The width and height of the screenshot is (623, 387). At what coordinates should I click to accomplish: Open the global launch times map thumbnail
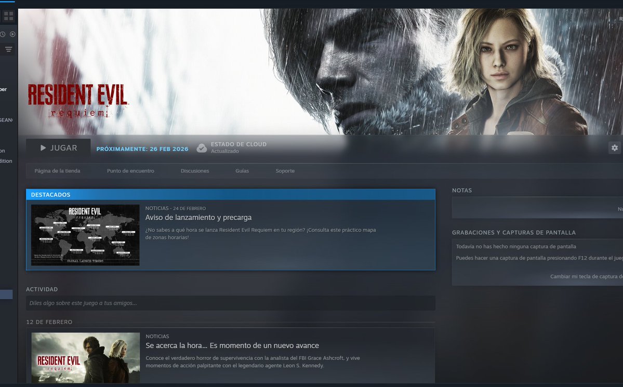pos(85,235)
